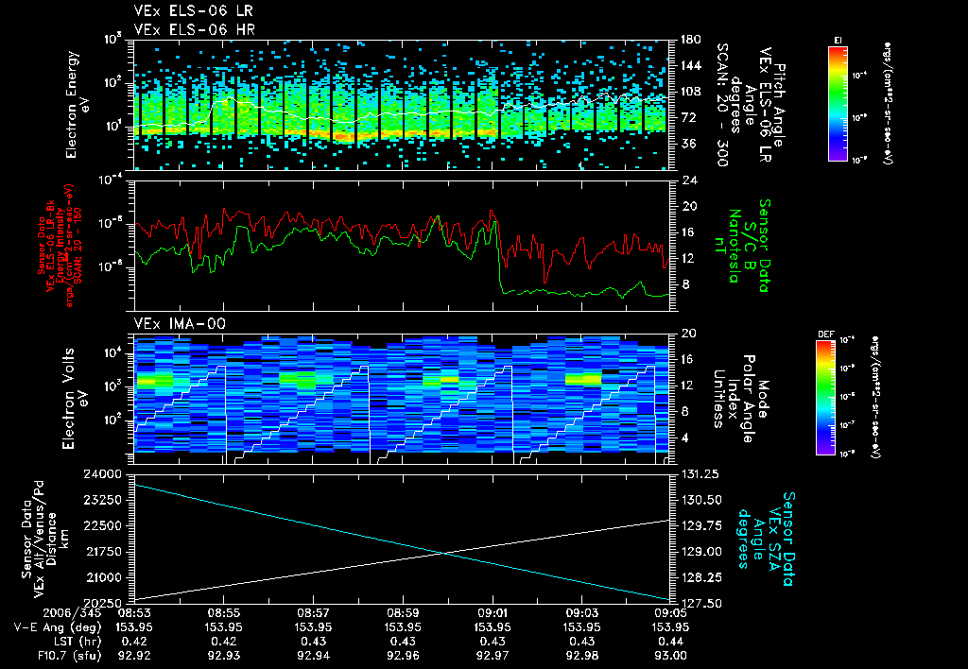
Task: Click the 09:03 time tick label
Action: 581,613
